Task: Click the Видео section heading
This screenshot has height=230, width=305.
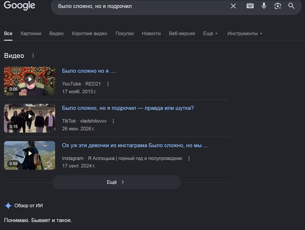Action: 14,56
